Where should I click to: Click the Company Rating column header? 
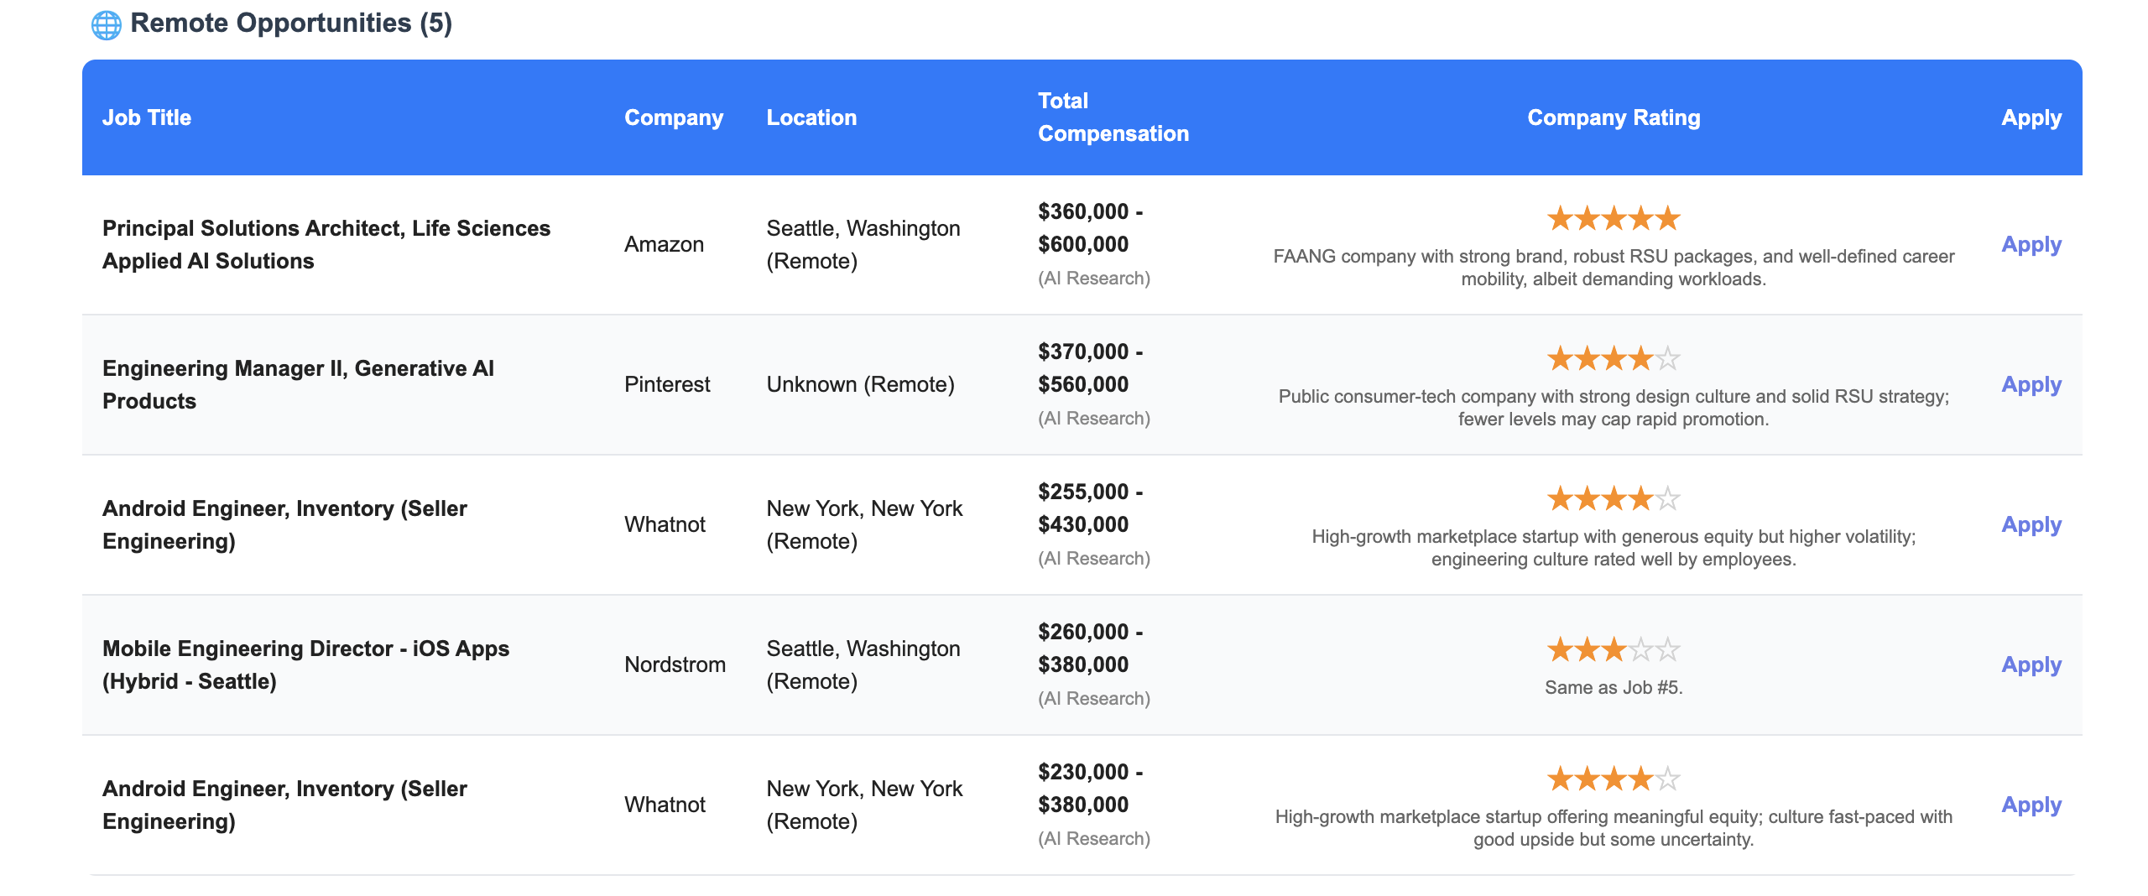point(1614,117)
